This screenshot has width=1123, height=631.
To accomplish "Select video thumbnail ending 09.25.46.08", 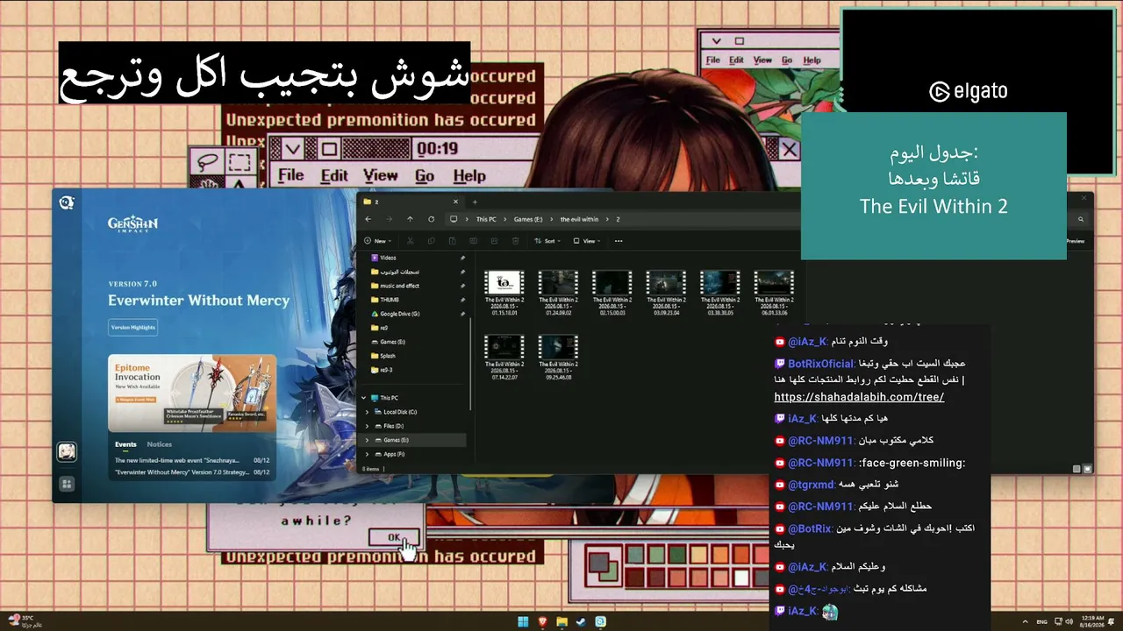I will point(558,357).
